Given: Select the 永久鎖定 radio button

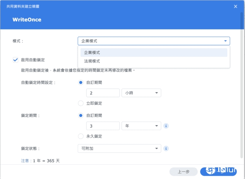Looking at the screenshot, I should [80, 136].
